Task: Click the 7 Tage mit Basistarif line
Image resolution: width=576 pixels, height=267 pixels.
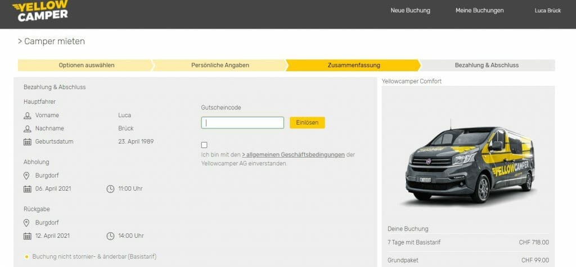Action: pos(414,242)
